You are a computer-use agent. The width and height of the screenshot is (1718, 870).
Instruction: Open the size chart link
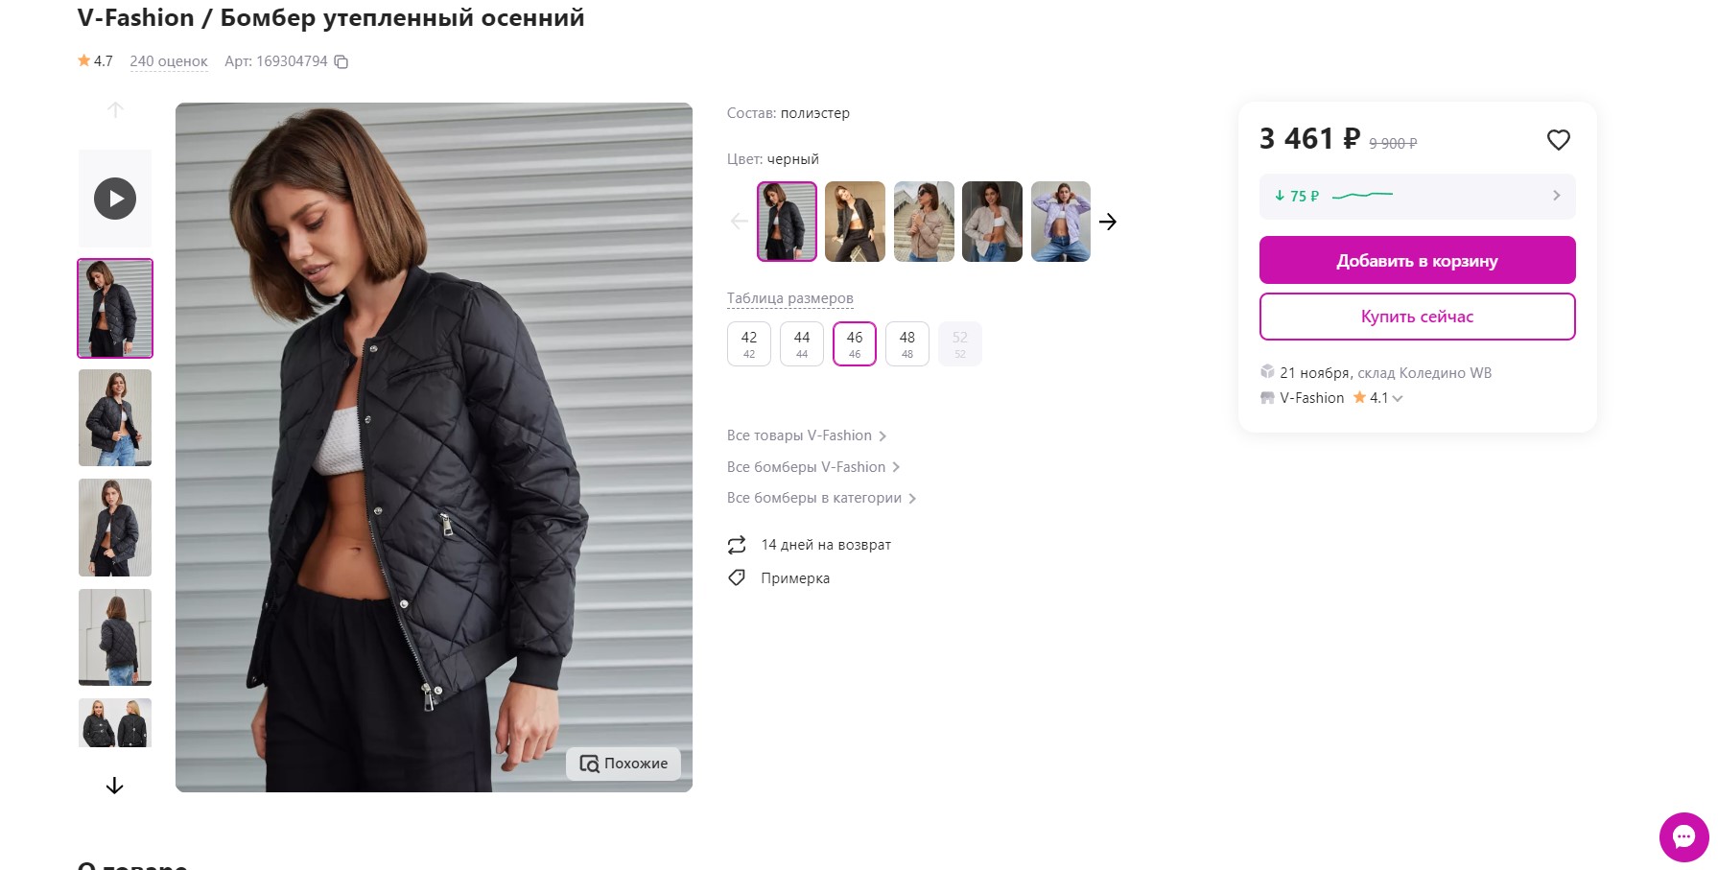pyautogui.click(x=789, y=298)
